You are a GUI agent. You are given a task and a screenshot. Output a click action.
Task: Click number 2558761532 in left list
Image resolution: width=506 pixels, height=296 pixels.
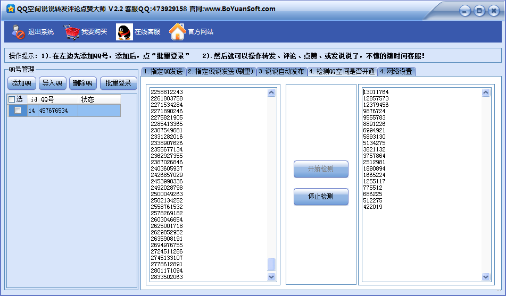[167, 207]
